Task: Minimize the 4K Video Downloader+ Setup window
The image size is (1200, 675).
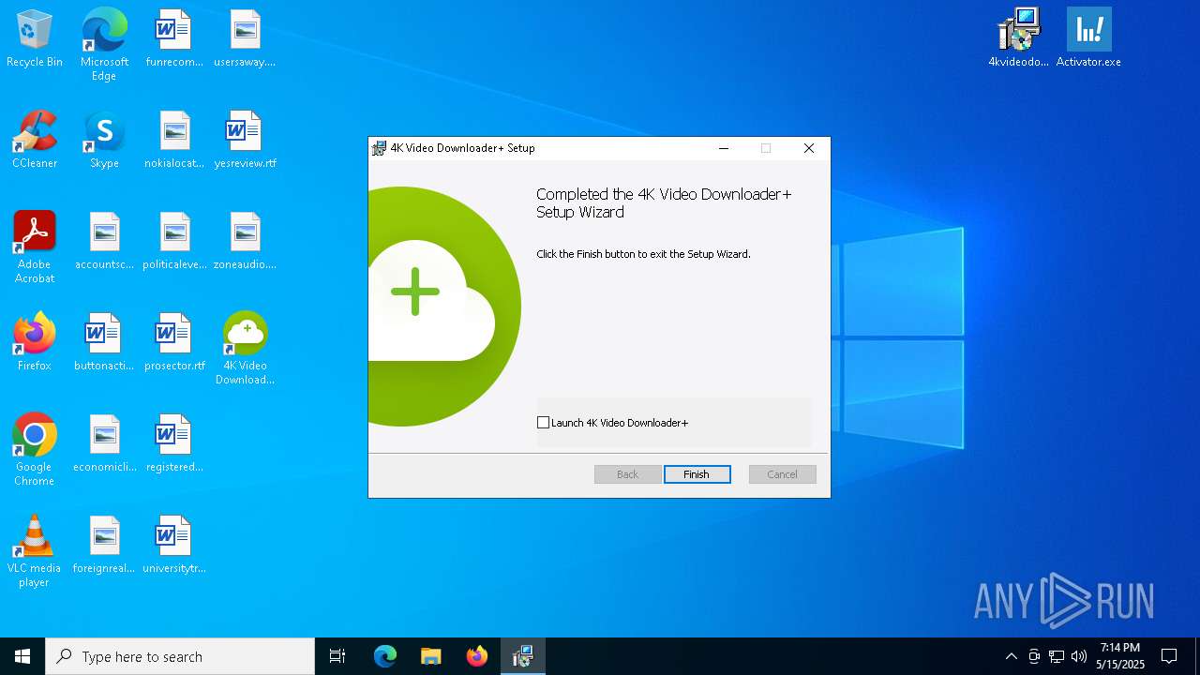Action: (724, 148)
